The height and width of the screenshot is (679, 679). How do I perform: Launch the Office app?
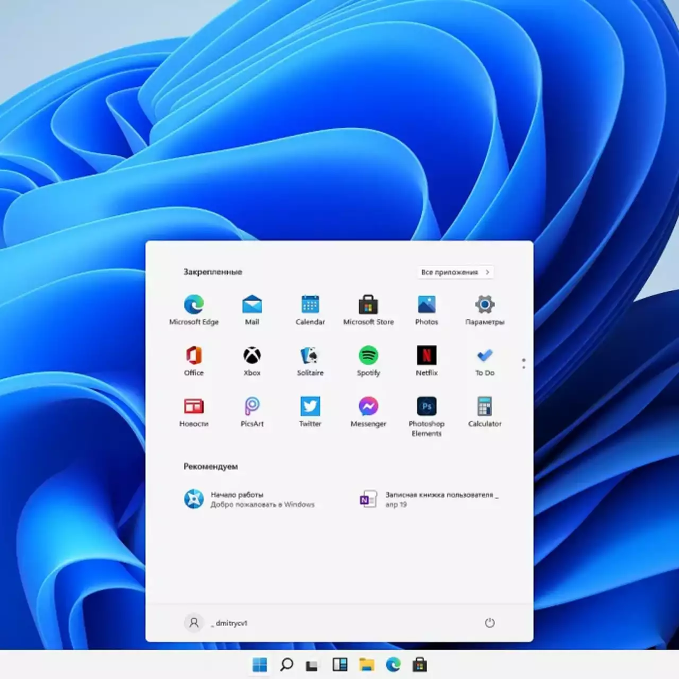194,361
